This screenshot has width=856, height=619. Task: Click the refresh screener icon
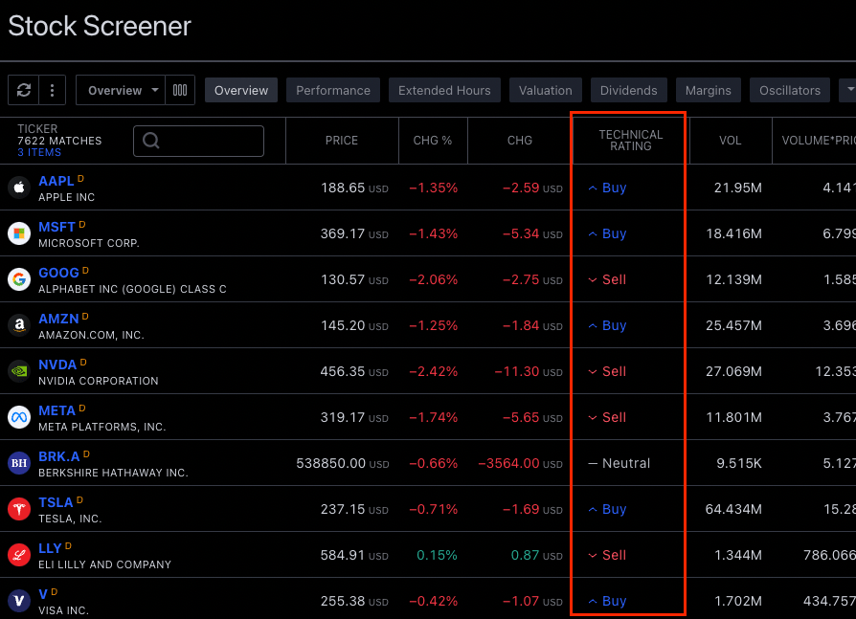point(24,90)
